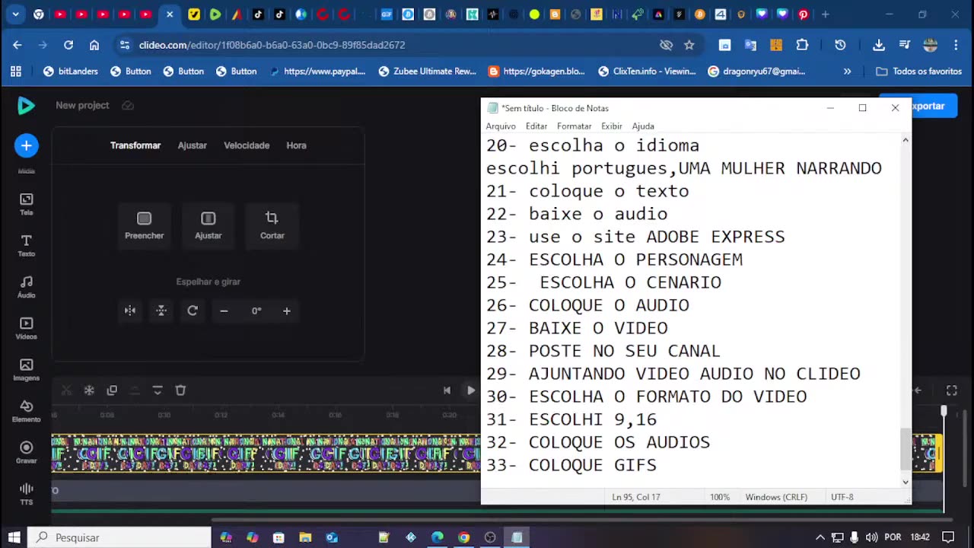Toggle fullscreen preview
This screenshot has width=974, height=548.
(x=951, y=390)
